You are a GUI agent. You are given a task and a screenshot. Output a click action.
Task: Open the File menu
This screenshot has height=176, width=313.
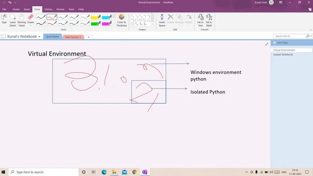pyautogui.click(x=4, y=9)
